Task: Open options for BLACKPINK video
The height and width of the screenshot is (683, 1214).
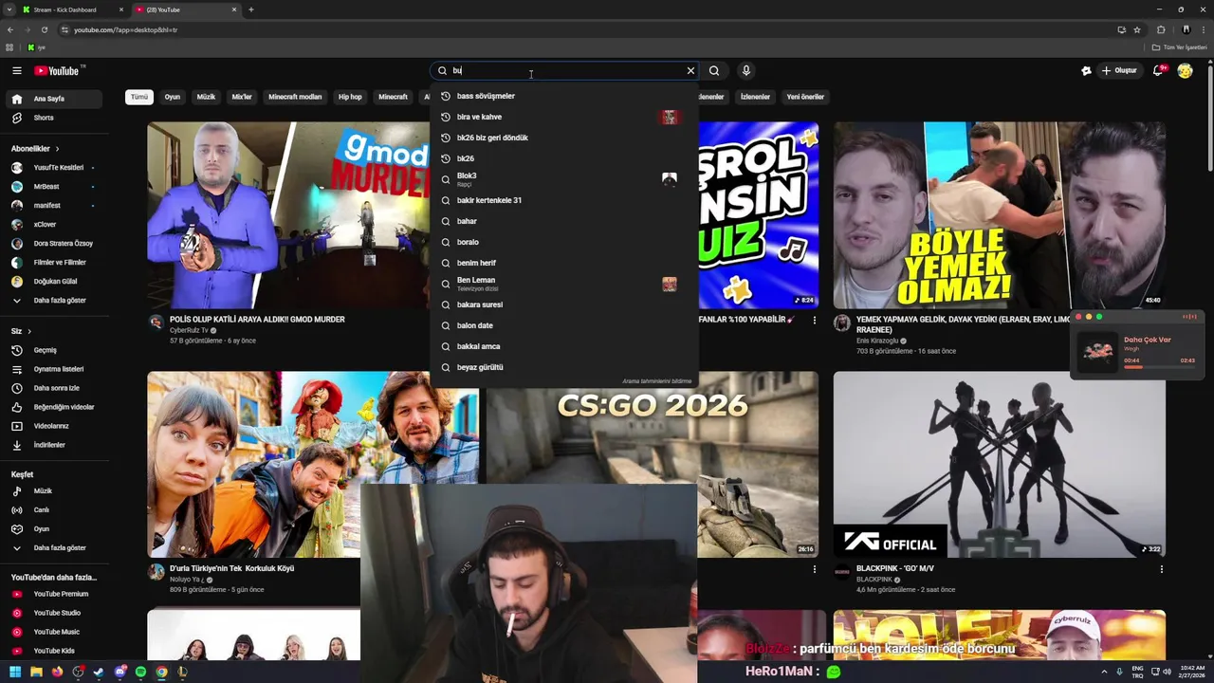Action: (1162, 569)
